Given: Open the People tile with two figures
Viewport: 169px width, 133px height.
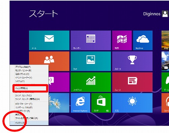Looking at the screenshot, I should click(49, 58).
